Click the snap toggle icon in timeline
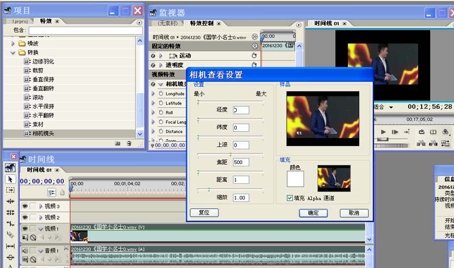The height and width of the screenshot is (268, 454). coord(51,192)
